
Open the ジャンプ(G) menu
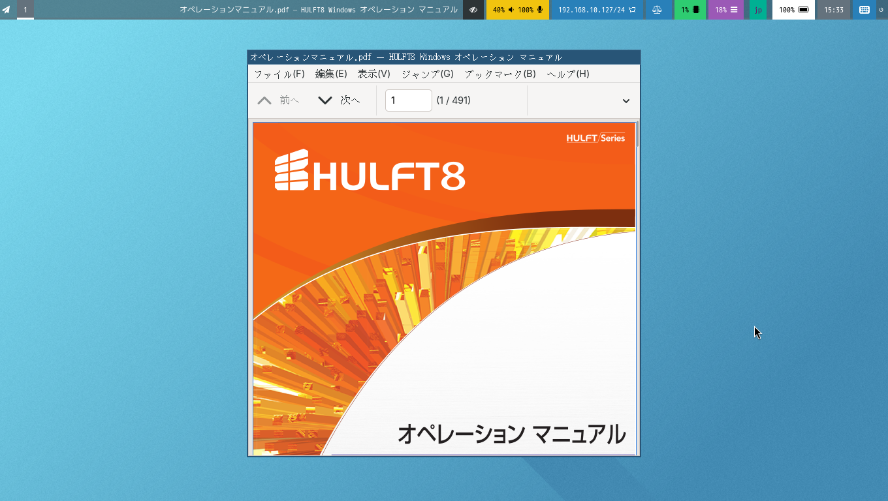(x=428, y=74)
